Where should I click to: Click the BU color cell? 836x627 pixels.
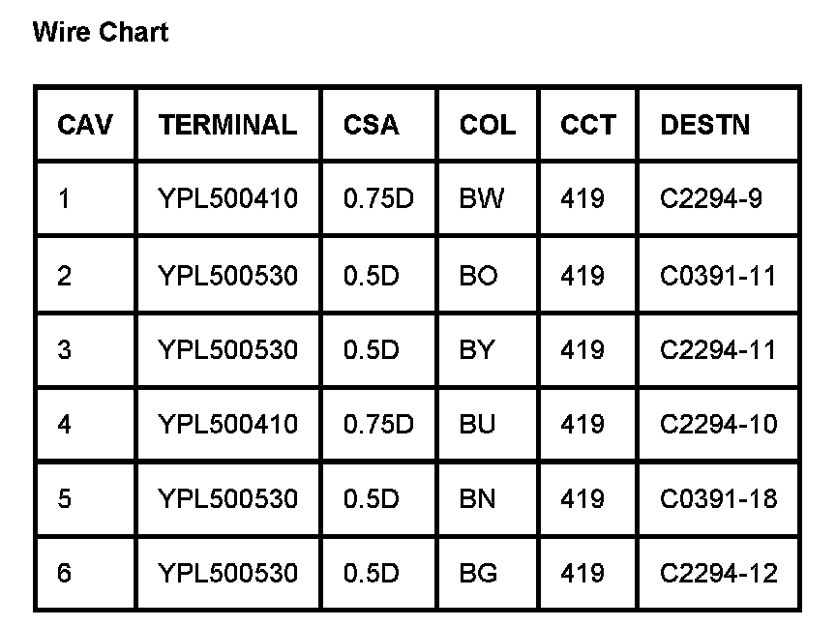click(x=478, y=424)
